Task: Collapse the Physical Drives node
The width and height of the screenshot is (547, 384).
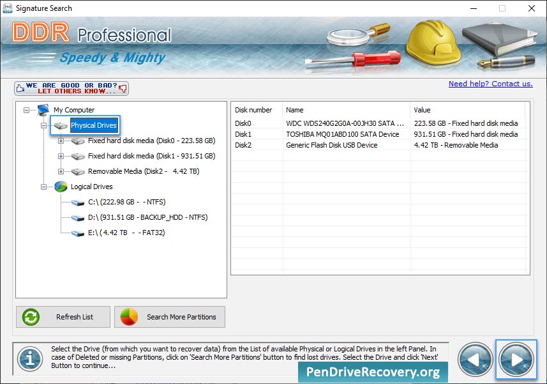Action: pos(43,126)
